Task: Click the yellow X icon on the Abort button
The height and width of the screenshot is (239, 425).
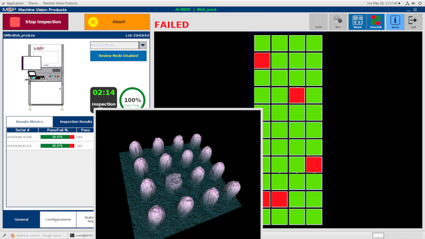Action: point(93,22)
